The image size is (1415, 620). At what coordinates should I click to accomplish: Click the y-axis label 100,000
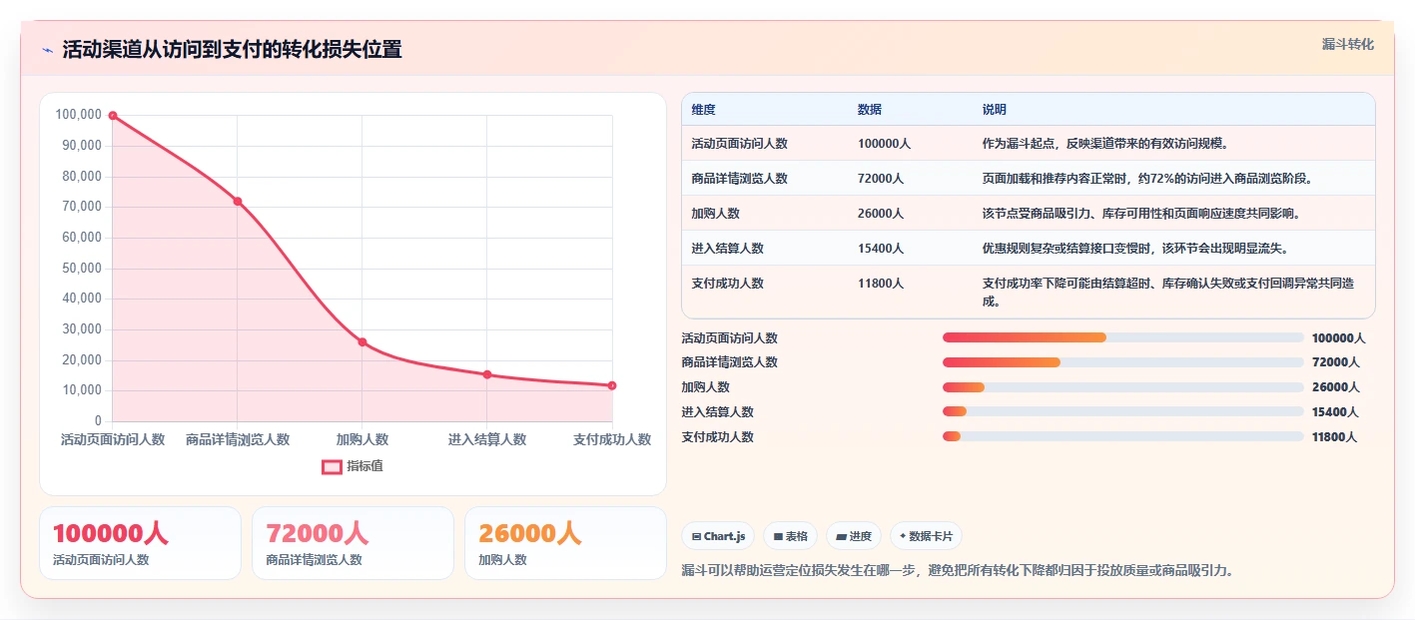[79, 115]
